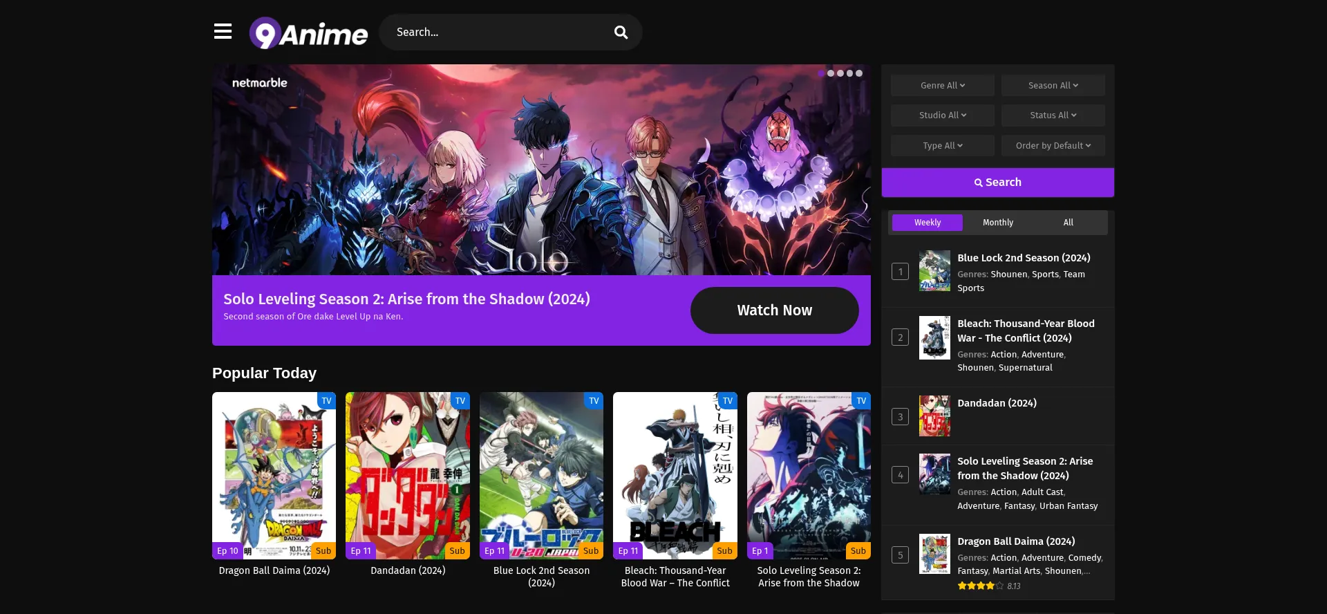Open Solo Leveling Season 2 in ranking
1327x614 pixels.
1025,468
